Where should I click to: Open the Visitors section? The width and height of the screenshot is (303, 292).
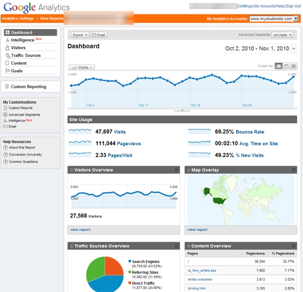(x=18, y=48)
